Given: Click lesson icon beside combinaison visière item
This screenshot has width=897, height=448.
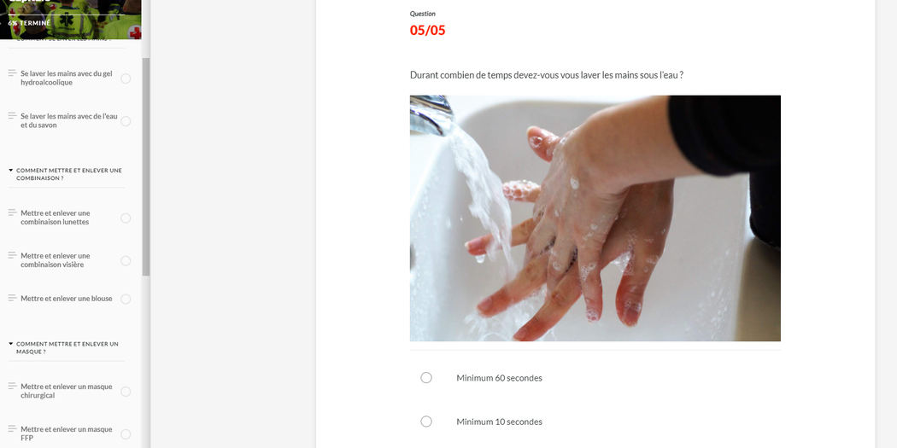Looking at the screenshot, I should tap(12, 255).
